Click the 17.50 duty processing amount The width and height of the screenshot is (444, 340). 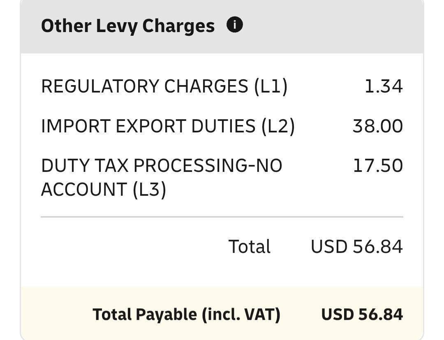[377, 166]
